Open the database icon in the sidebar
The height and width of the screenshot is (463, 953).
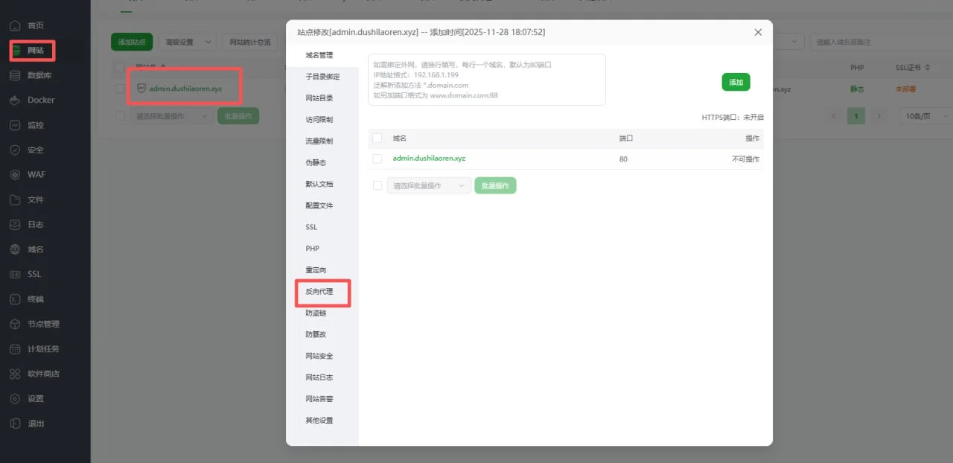pyautogui.click(x=15, y=75)
